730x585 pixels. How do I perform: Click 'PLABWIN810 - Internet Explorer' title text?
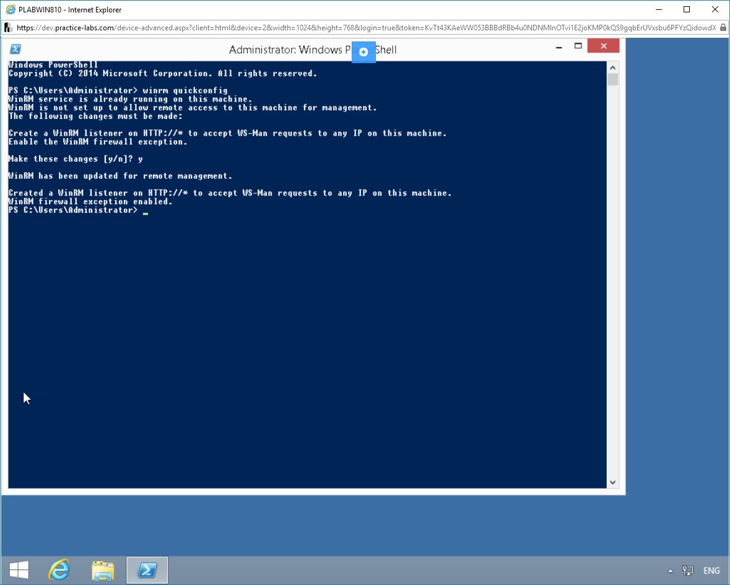pos(70,10)
